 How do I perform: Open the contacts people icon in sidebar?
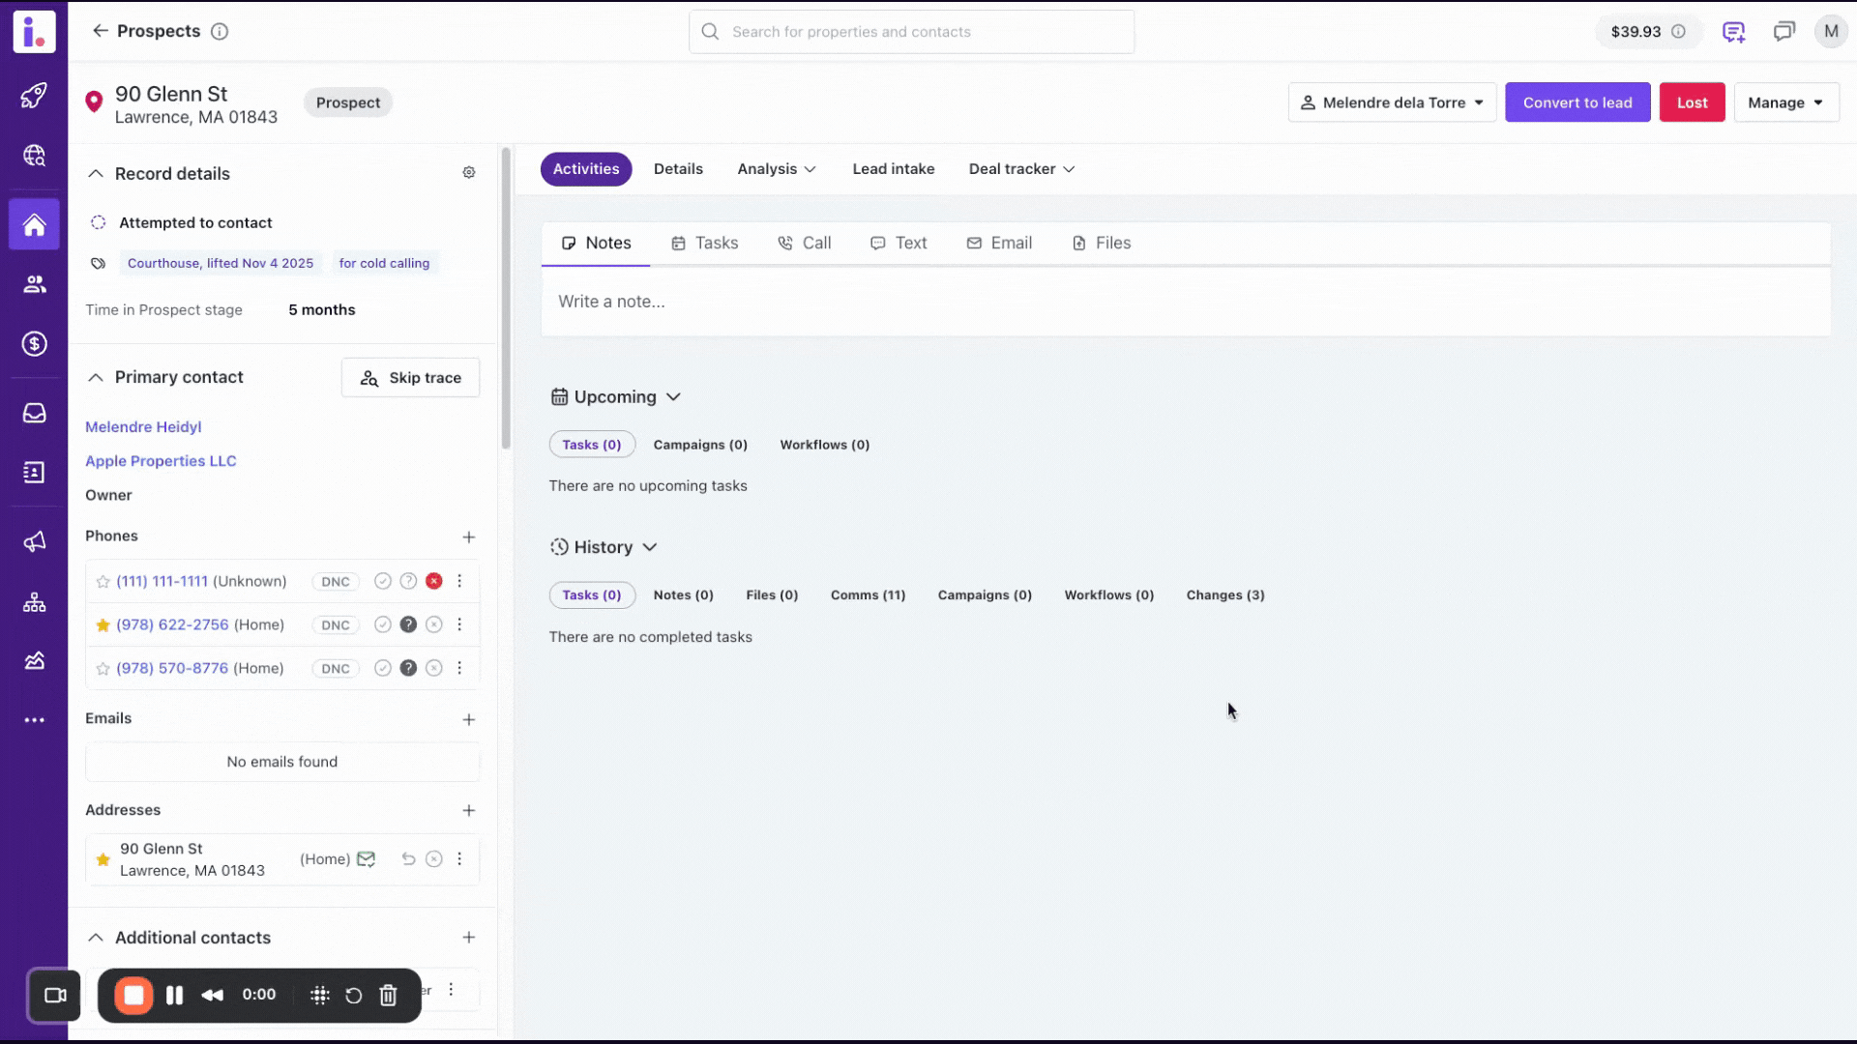(34, 284)
